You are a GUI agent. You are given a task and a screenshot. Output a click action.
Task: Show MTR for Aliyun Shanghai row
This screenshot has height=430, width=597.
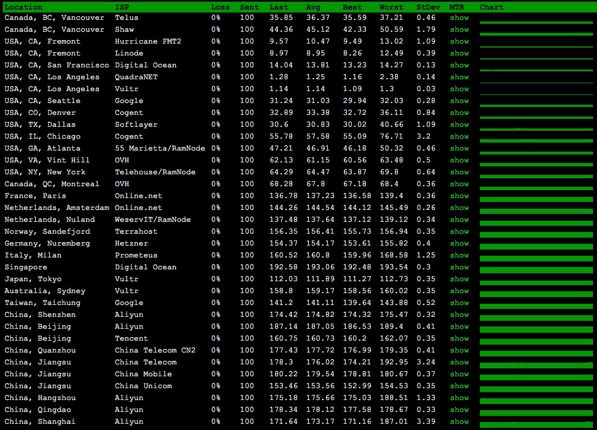pos(459,422)
